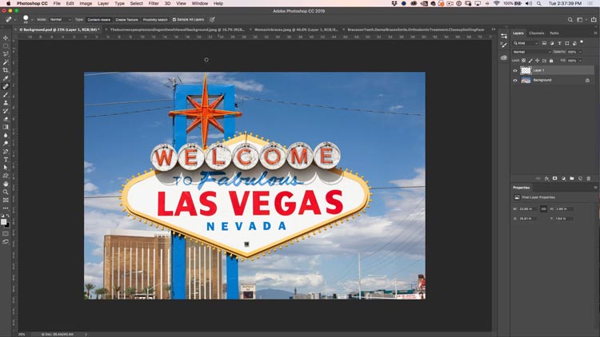Open the Image menu
600x337 pixels.
[86, 3]
